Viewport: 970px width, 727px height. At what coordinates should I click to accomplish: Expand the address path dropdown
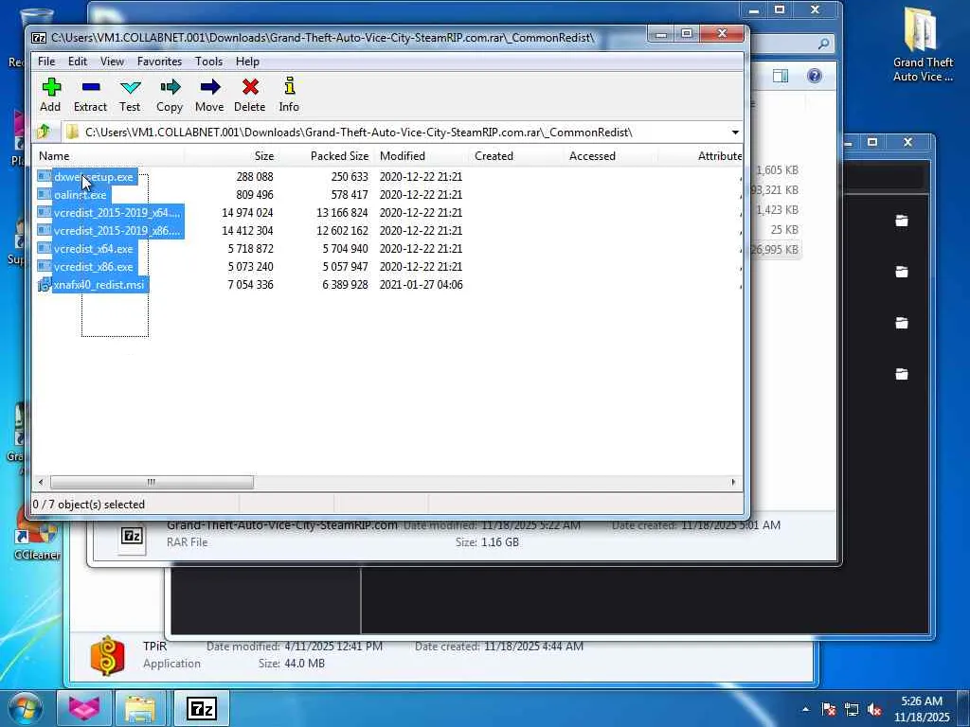point(735,133)
